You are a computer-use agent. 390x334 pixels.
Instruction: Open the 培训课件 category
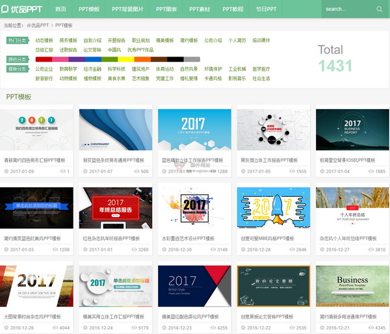261,40
